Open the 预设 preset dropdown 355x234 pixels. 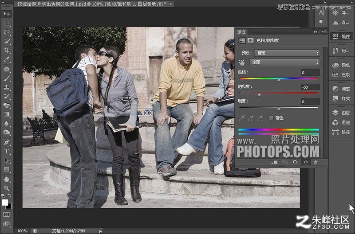[287, 53]
